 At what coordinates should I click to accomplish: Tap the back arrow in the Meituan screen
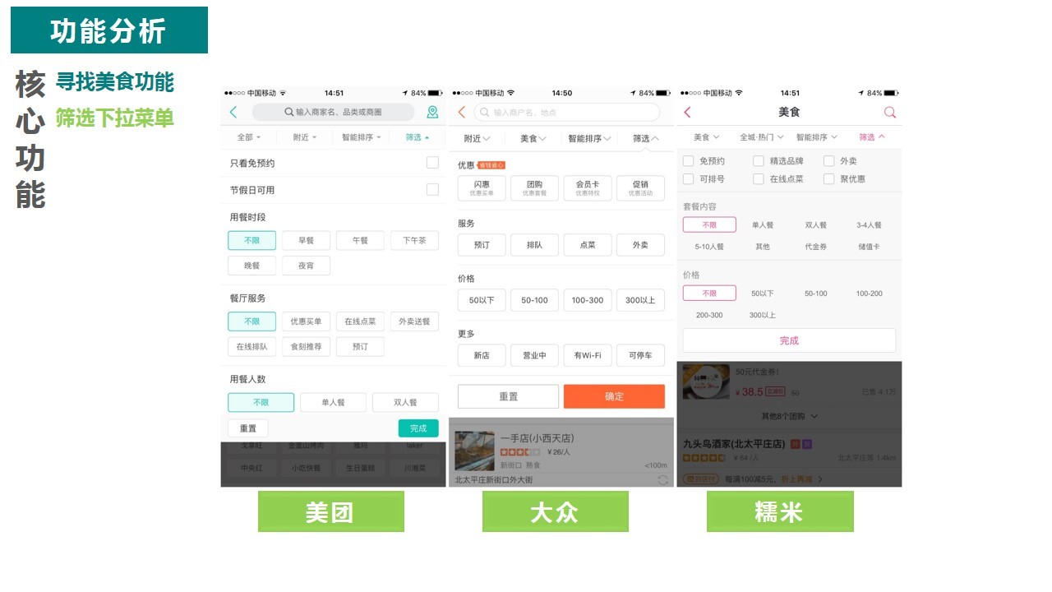click(233, 111)
